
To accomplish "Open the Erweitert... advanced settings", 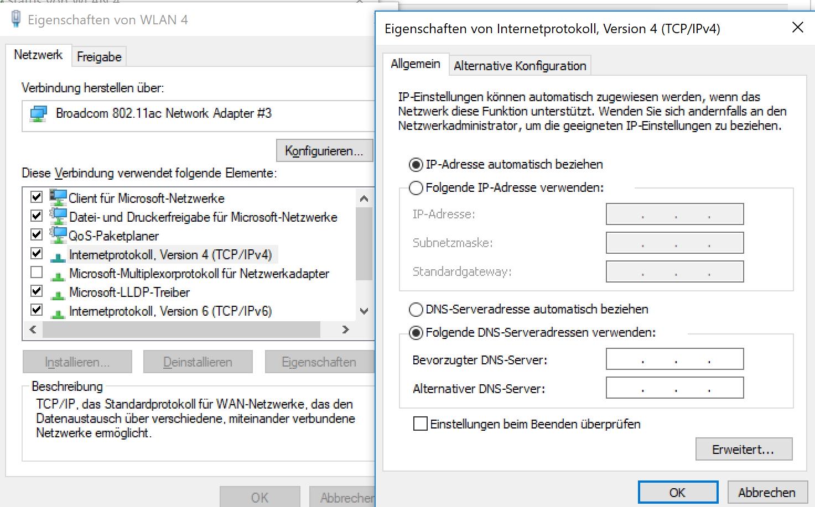I will (x=744, y=449).
